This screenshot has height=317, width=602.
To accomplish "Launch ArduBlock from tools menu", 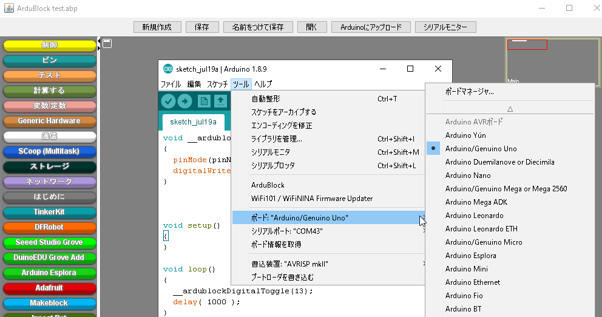I will [x=328, y=185].
